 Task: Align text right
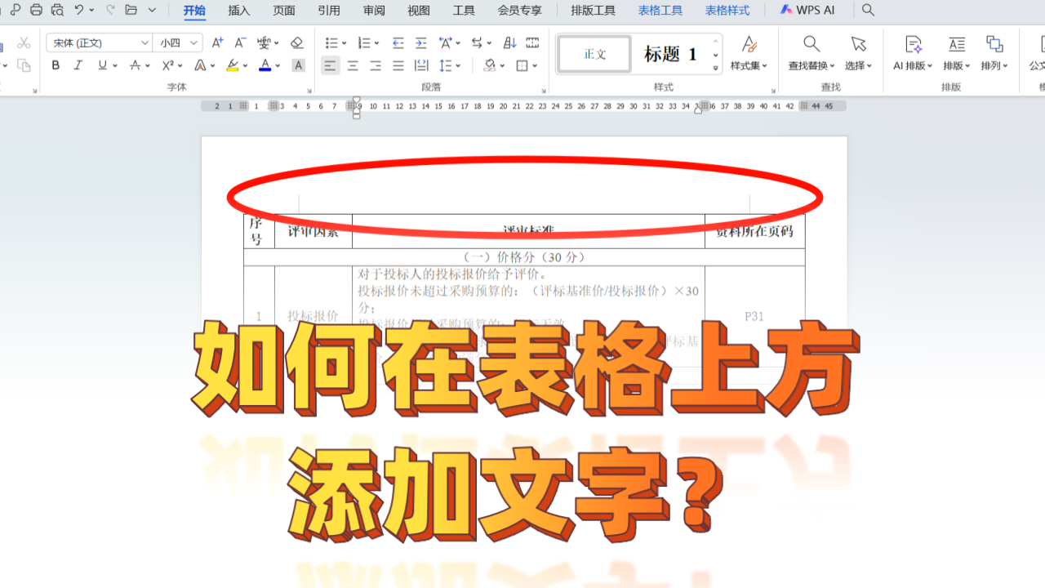pos(376,65)
